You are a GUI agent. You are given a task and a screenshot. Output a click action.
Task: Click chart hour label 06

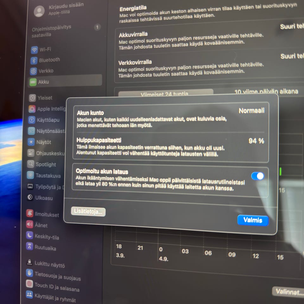[208, 253]
